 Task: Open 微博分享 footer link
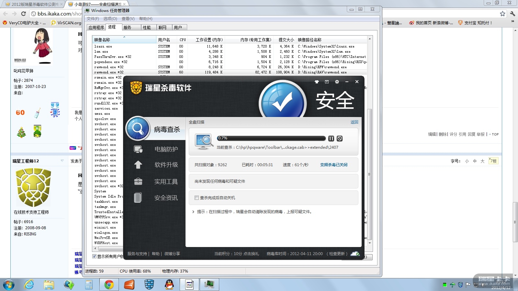pyautogui.click(x=172, y=254)
